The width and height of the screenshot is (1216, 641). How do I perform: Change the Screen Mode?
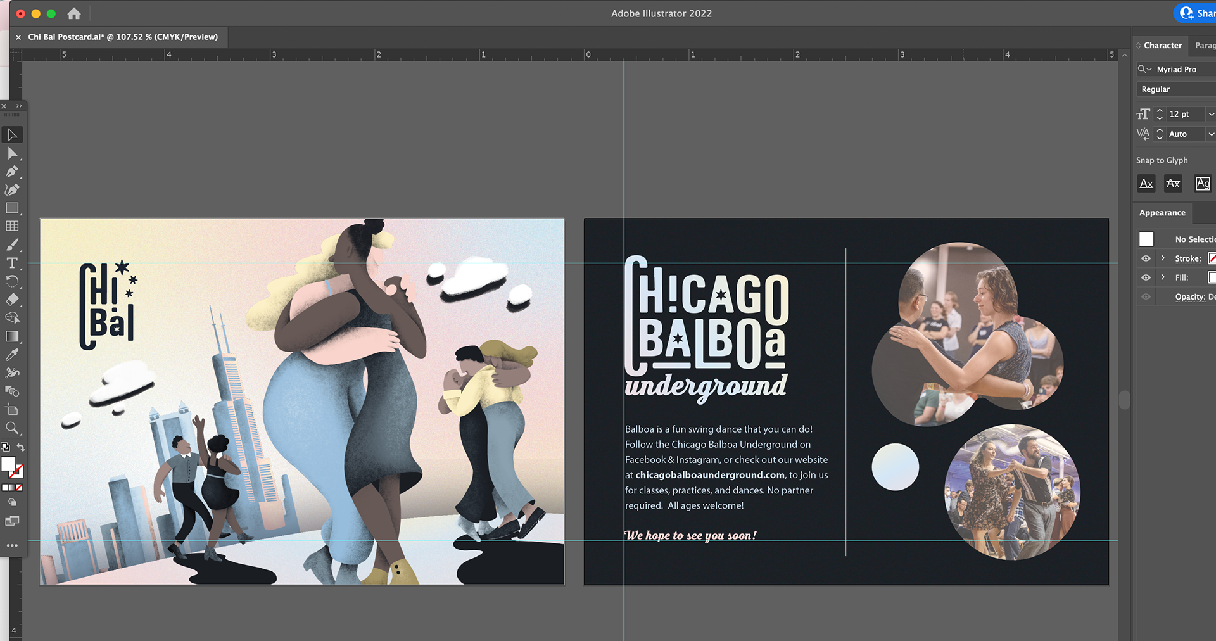[12, 521]
